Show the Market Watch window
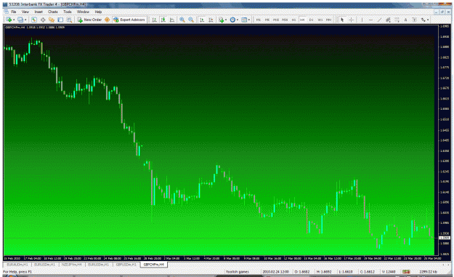The image size is (454, 277). 34,20
